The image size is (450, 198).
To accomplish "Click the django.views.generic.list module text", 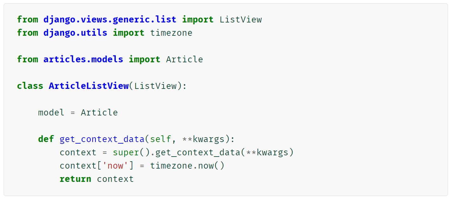I will (110, 20).
